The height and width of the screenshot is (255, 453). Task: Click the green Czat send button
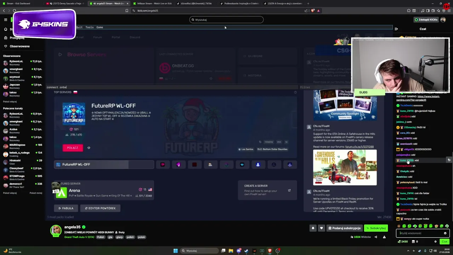pyautogui.click(x=445, y=242)
